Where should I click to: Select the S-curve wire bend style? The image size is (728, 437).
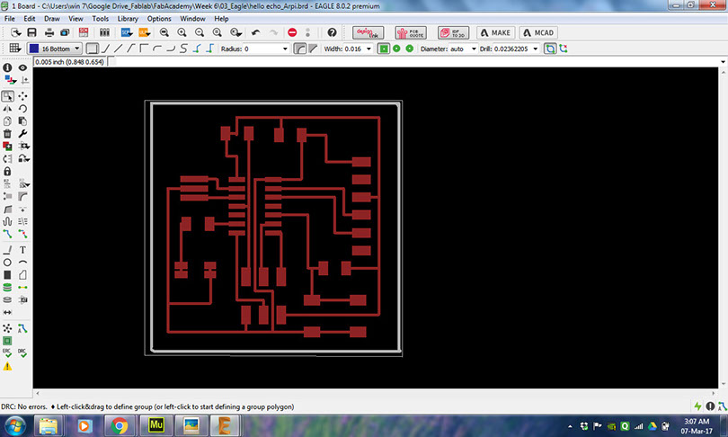point(183,49)
